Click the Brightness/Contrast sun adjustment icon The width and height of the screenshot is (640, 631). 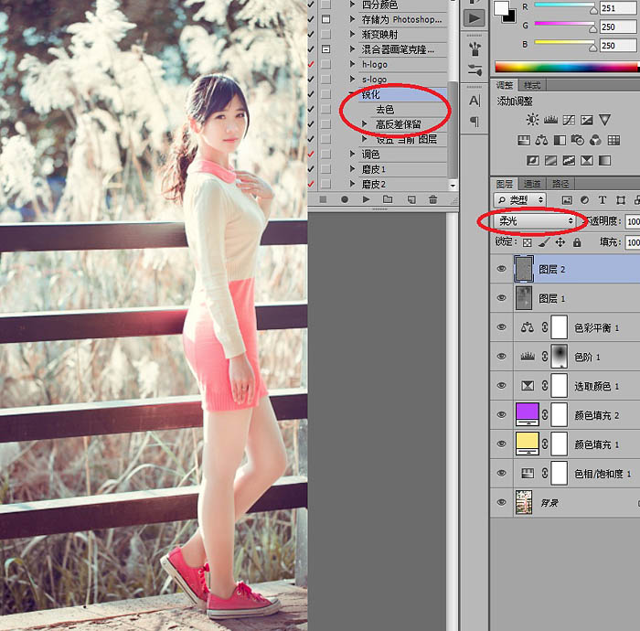tap(533, 120)
